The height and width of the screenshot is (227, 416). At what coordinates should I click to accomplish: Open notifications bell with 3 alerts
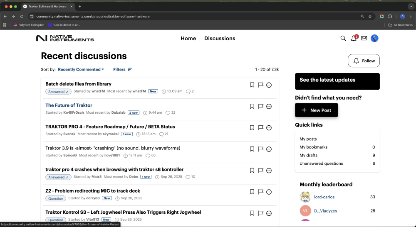[354, 38]
